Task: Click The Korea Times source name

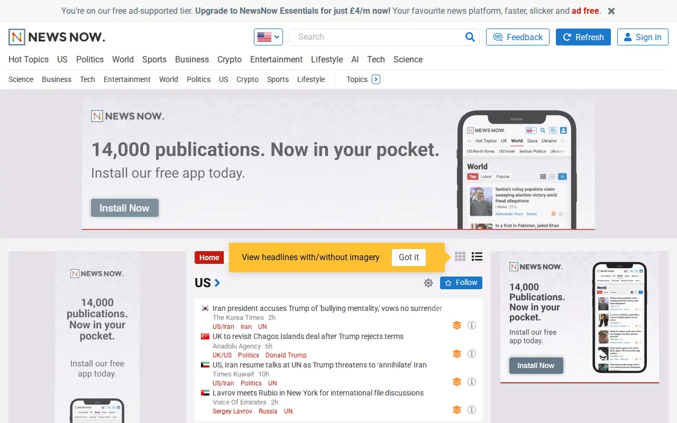Action: 238,318
